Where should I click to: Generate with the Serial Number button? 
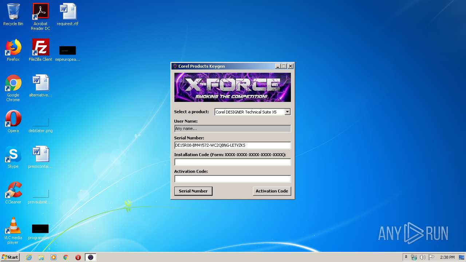point(193,191)
